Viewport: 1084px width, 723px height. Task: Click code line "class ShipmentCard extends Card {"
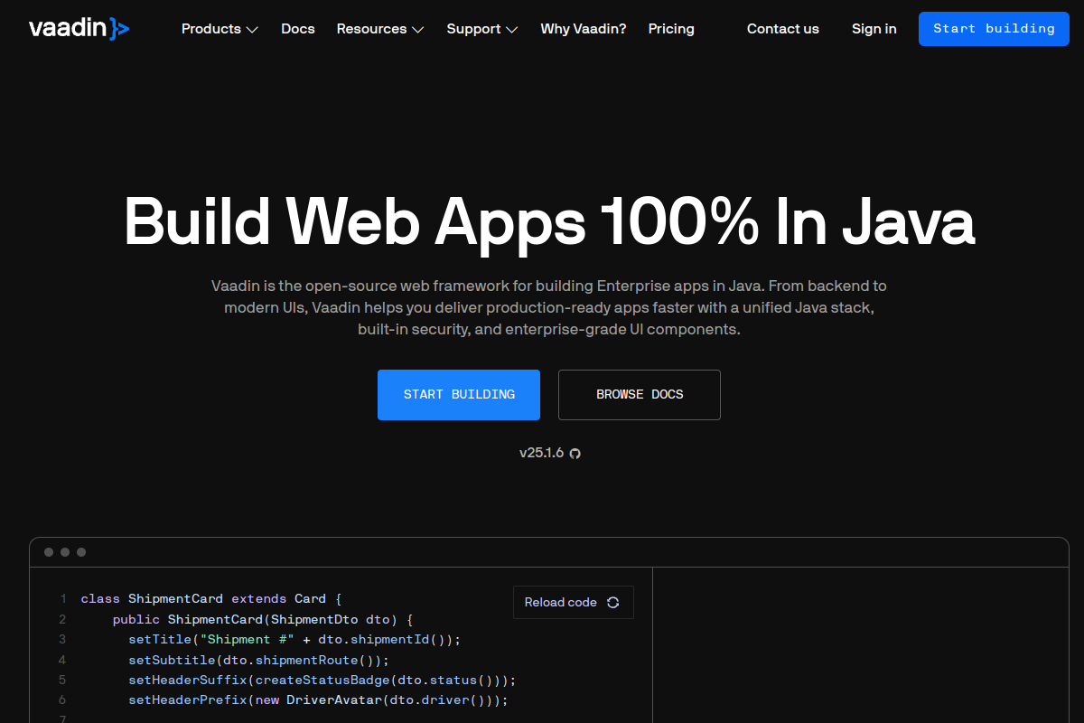click(x=211, y=598)
